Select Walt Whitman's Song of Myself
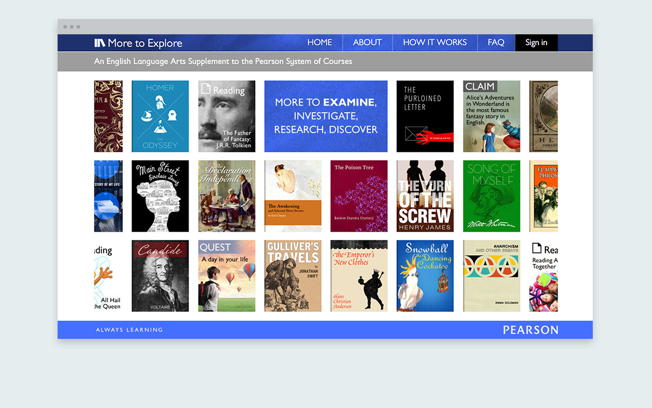Image resolution: width=652 pixels, height=408 pixels. click(x=491, y=196)
